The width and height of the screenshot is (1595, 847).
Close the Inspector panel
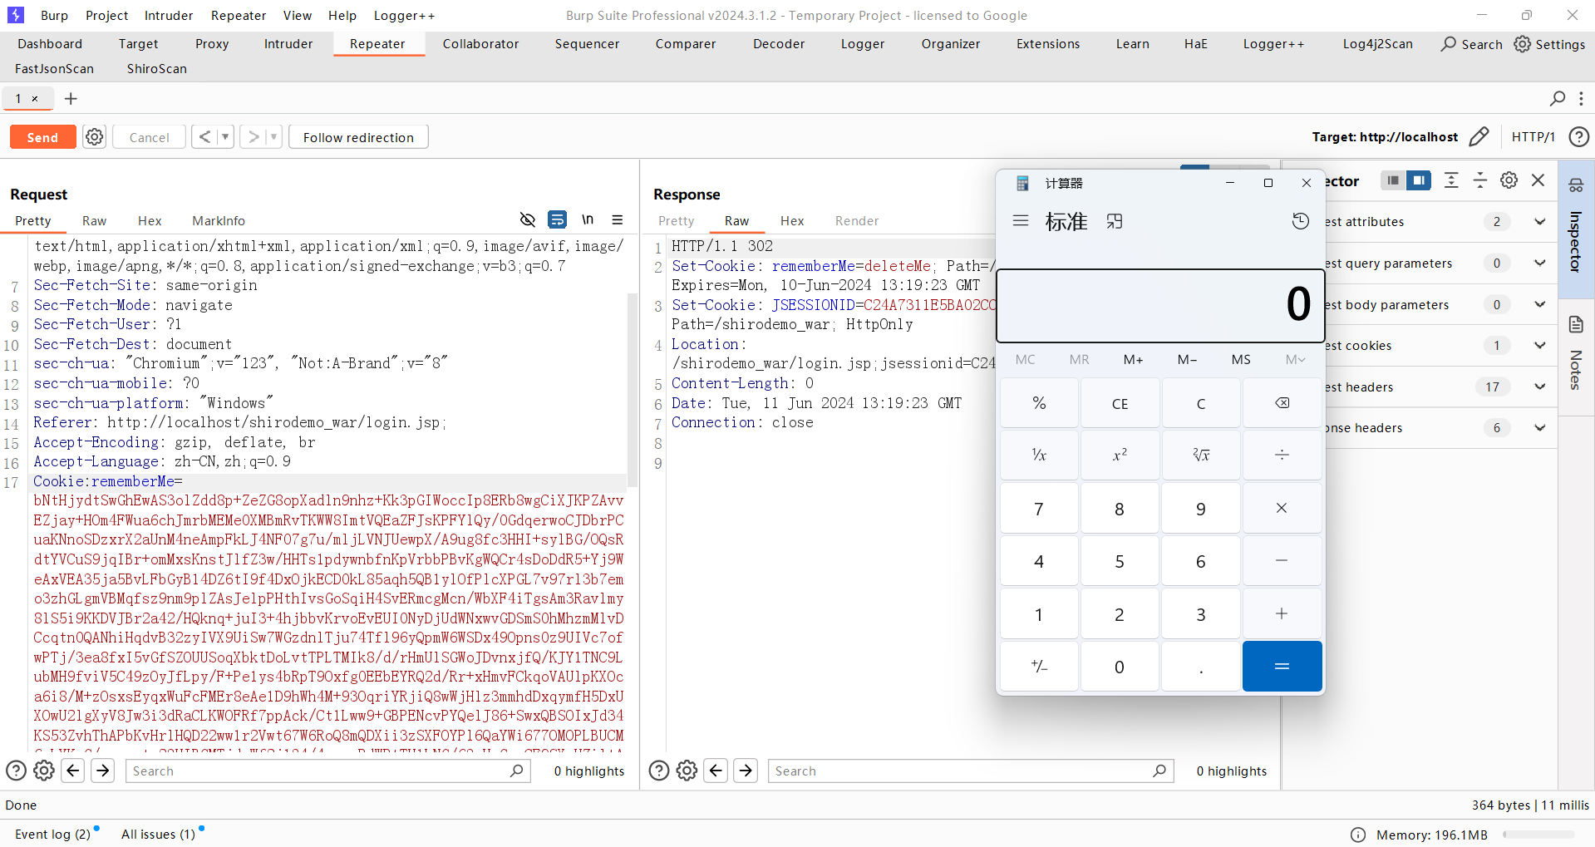tap(1538, 180)
